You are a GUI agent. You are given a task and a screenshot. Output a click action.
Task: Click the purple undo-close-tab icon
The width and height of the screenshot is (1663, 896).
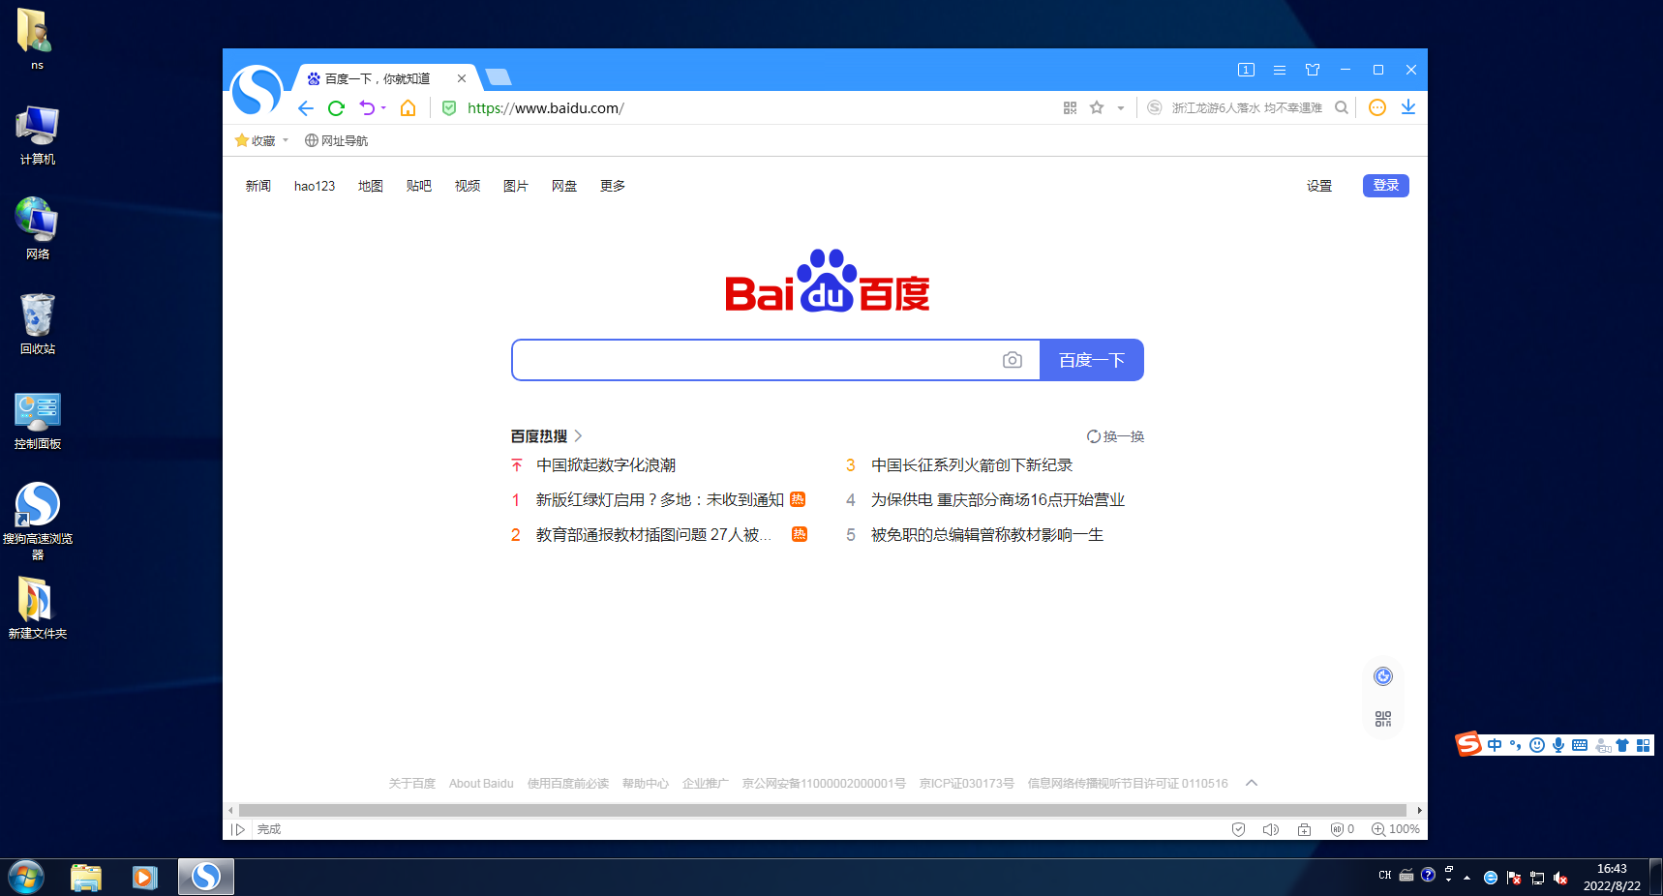coord(367,108)
